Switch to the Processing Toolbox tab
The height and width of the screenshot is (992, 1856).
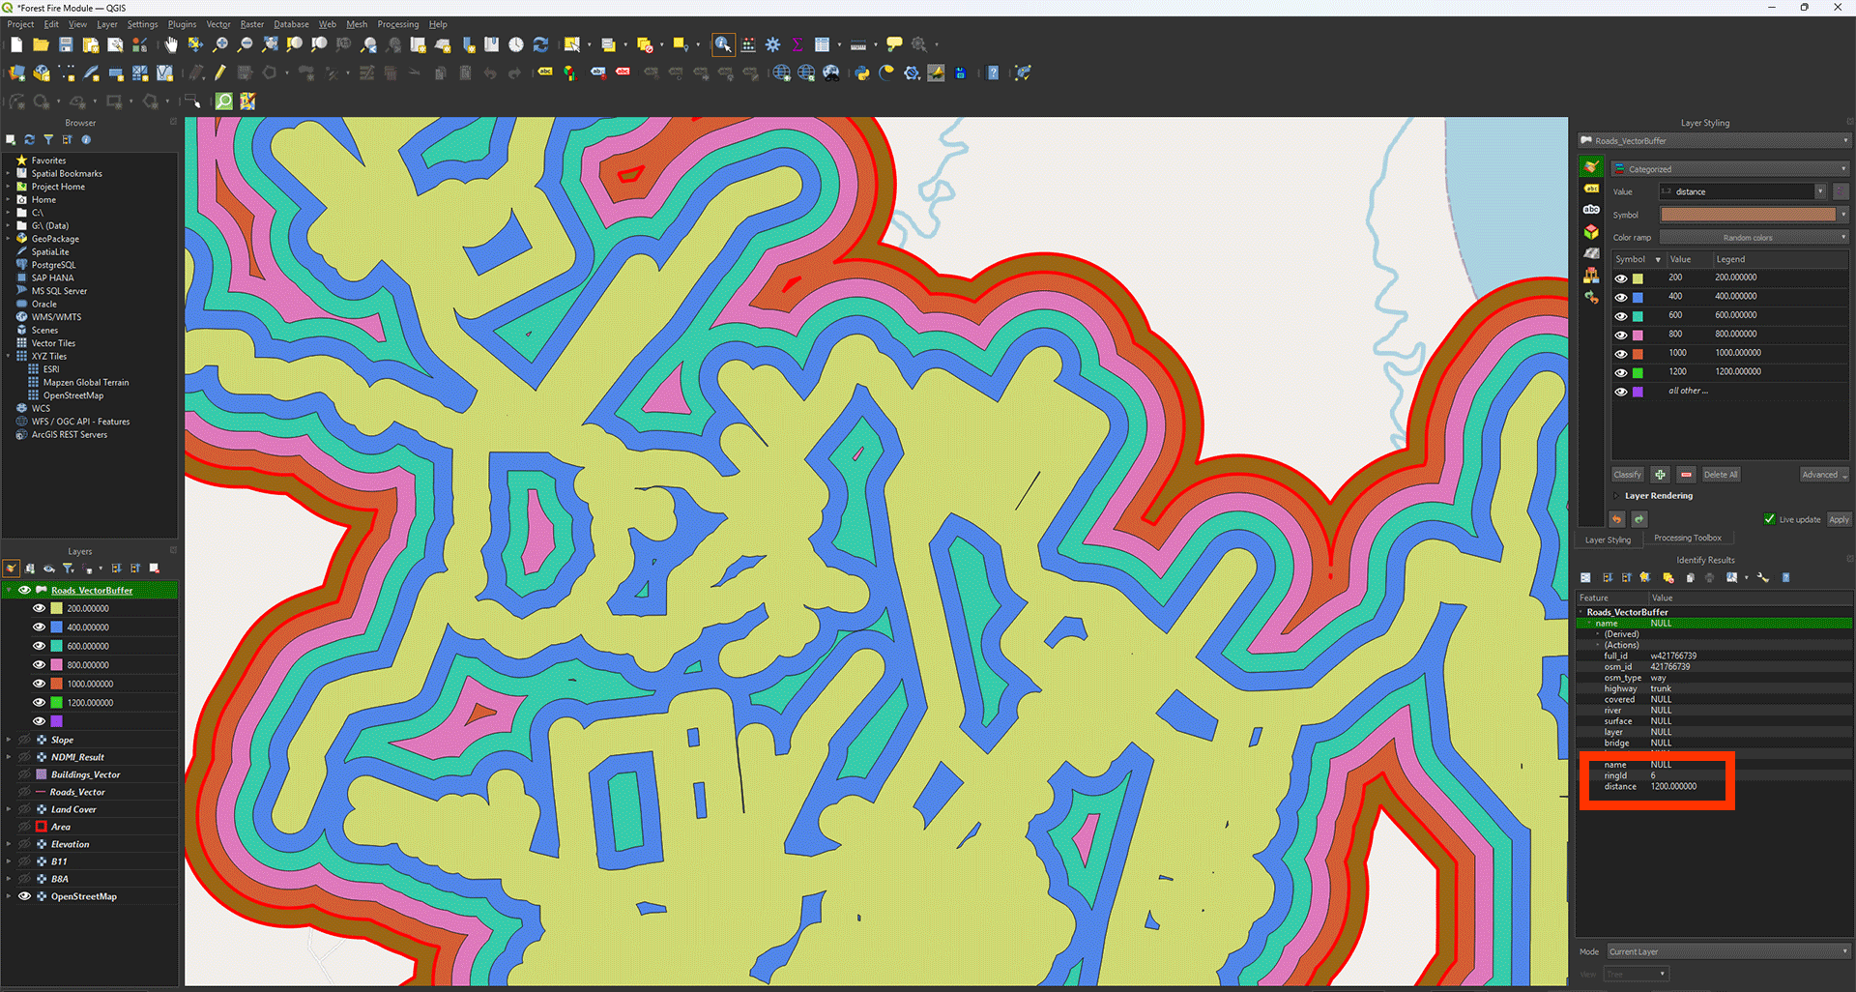click(x=1687, y=539)
